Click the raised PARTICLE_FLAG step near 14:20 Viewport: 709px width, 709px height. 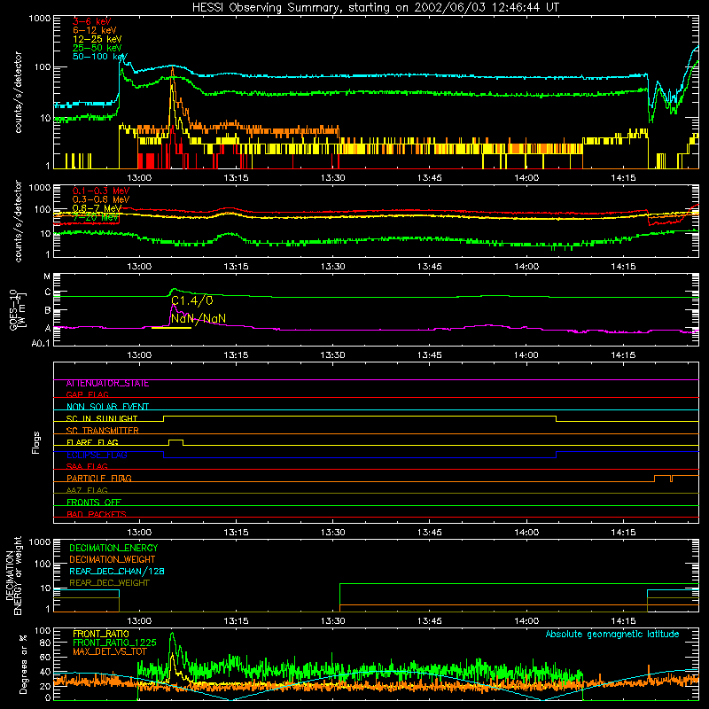(x=662, y=477)
